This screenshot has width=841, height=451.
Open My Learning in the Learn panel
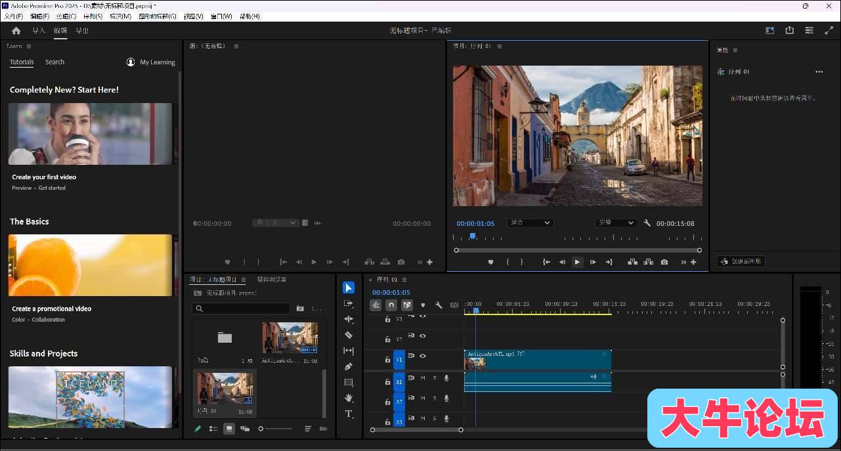coord(151,62)
